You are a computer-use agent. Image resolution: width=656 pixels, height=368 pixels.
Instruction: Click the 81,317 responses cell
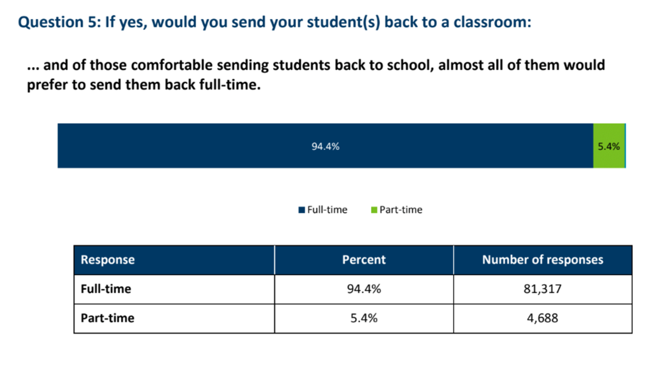tap(543, 289)
